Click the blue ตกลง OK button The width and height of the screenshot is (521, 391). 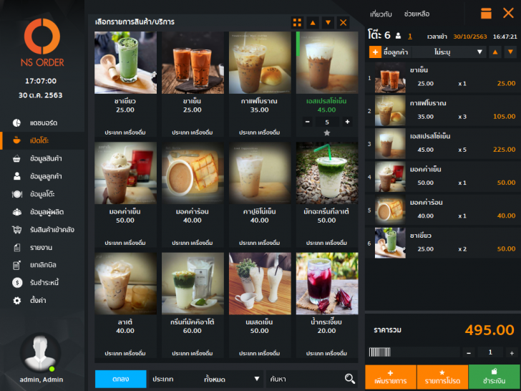point(121,379)
